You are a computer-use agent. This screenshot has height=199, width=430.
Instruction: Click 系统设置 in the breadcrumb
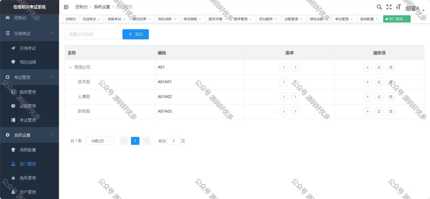[x=102, y=7]
